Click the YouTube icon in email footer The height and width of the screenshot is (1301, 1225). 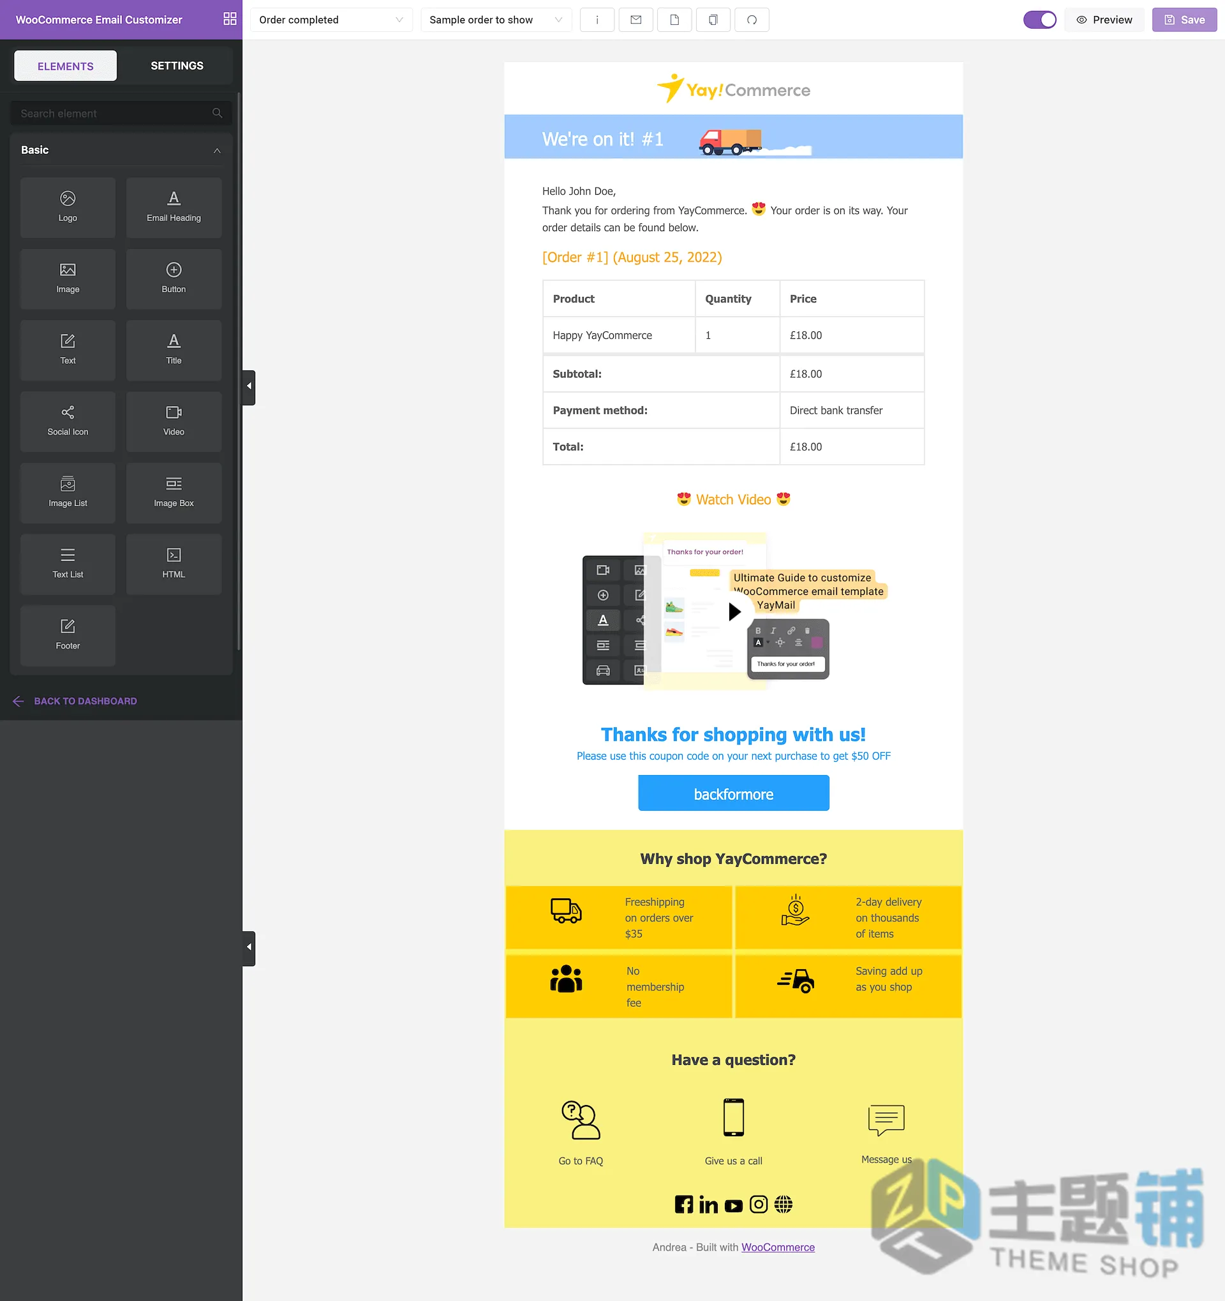coord(733,1205)
